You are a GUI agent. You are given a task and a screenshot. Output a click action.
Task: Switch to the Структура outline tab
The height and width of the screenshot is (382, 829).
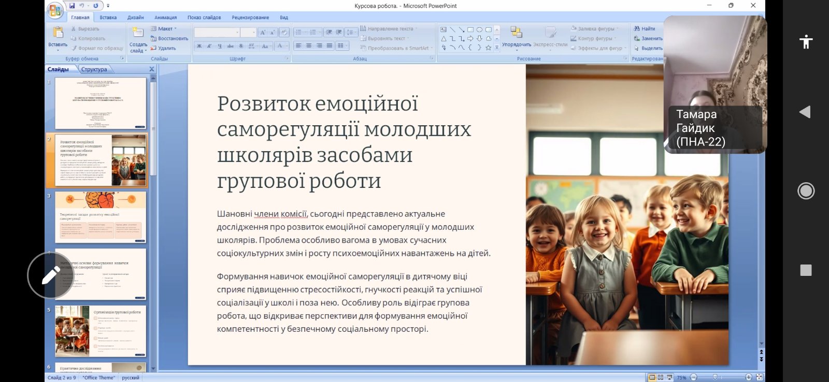94,69
